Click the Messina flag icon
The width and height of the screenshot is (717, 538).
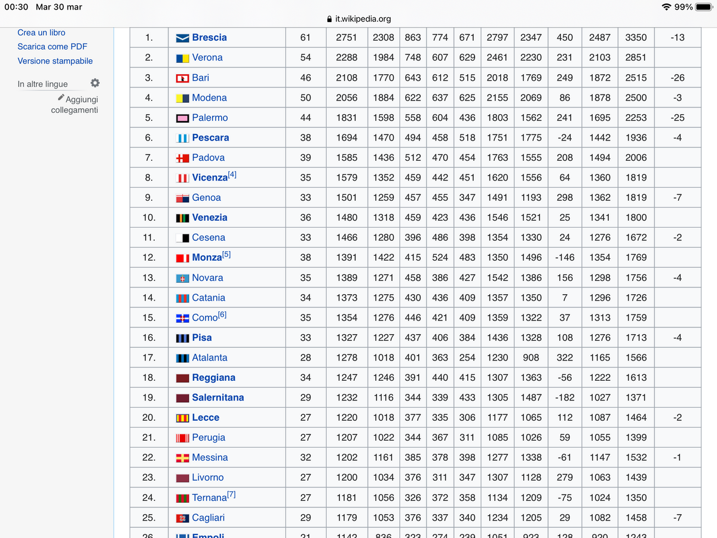[182, 458]
